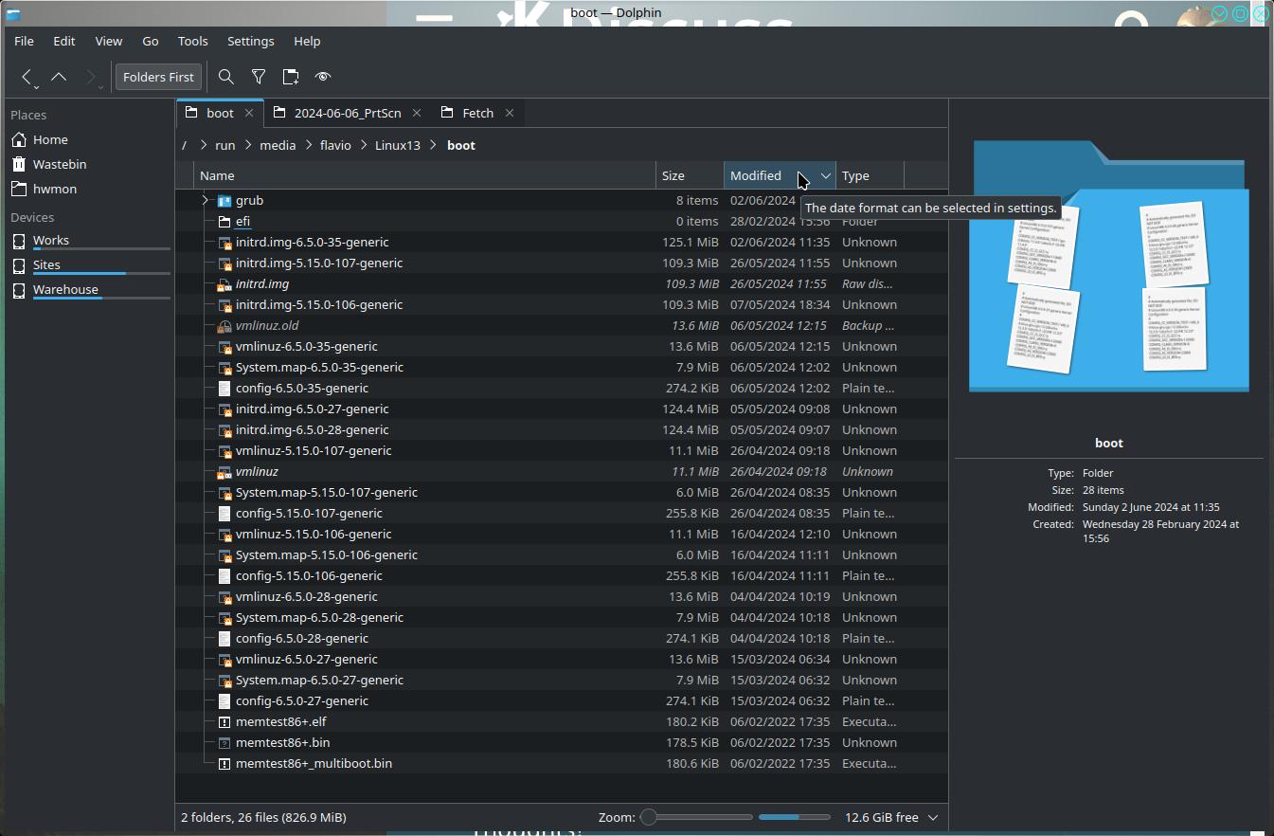Click the Size column header

[690, 175]
